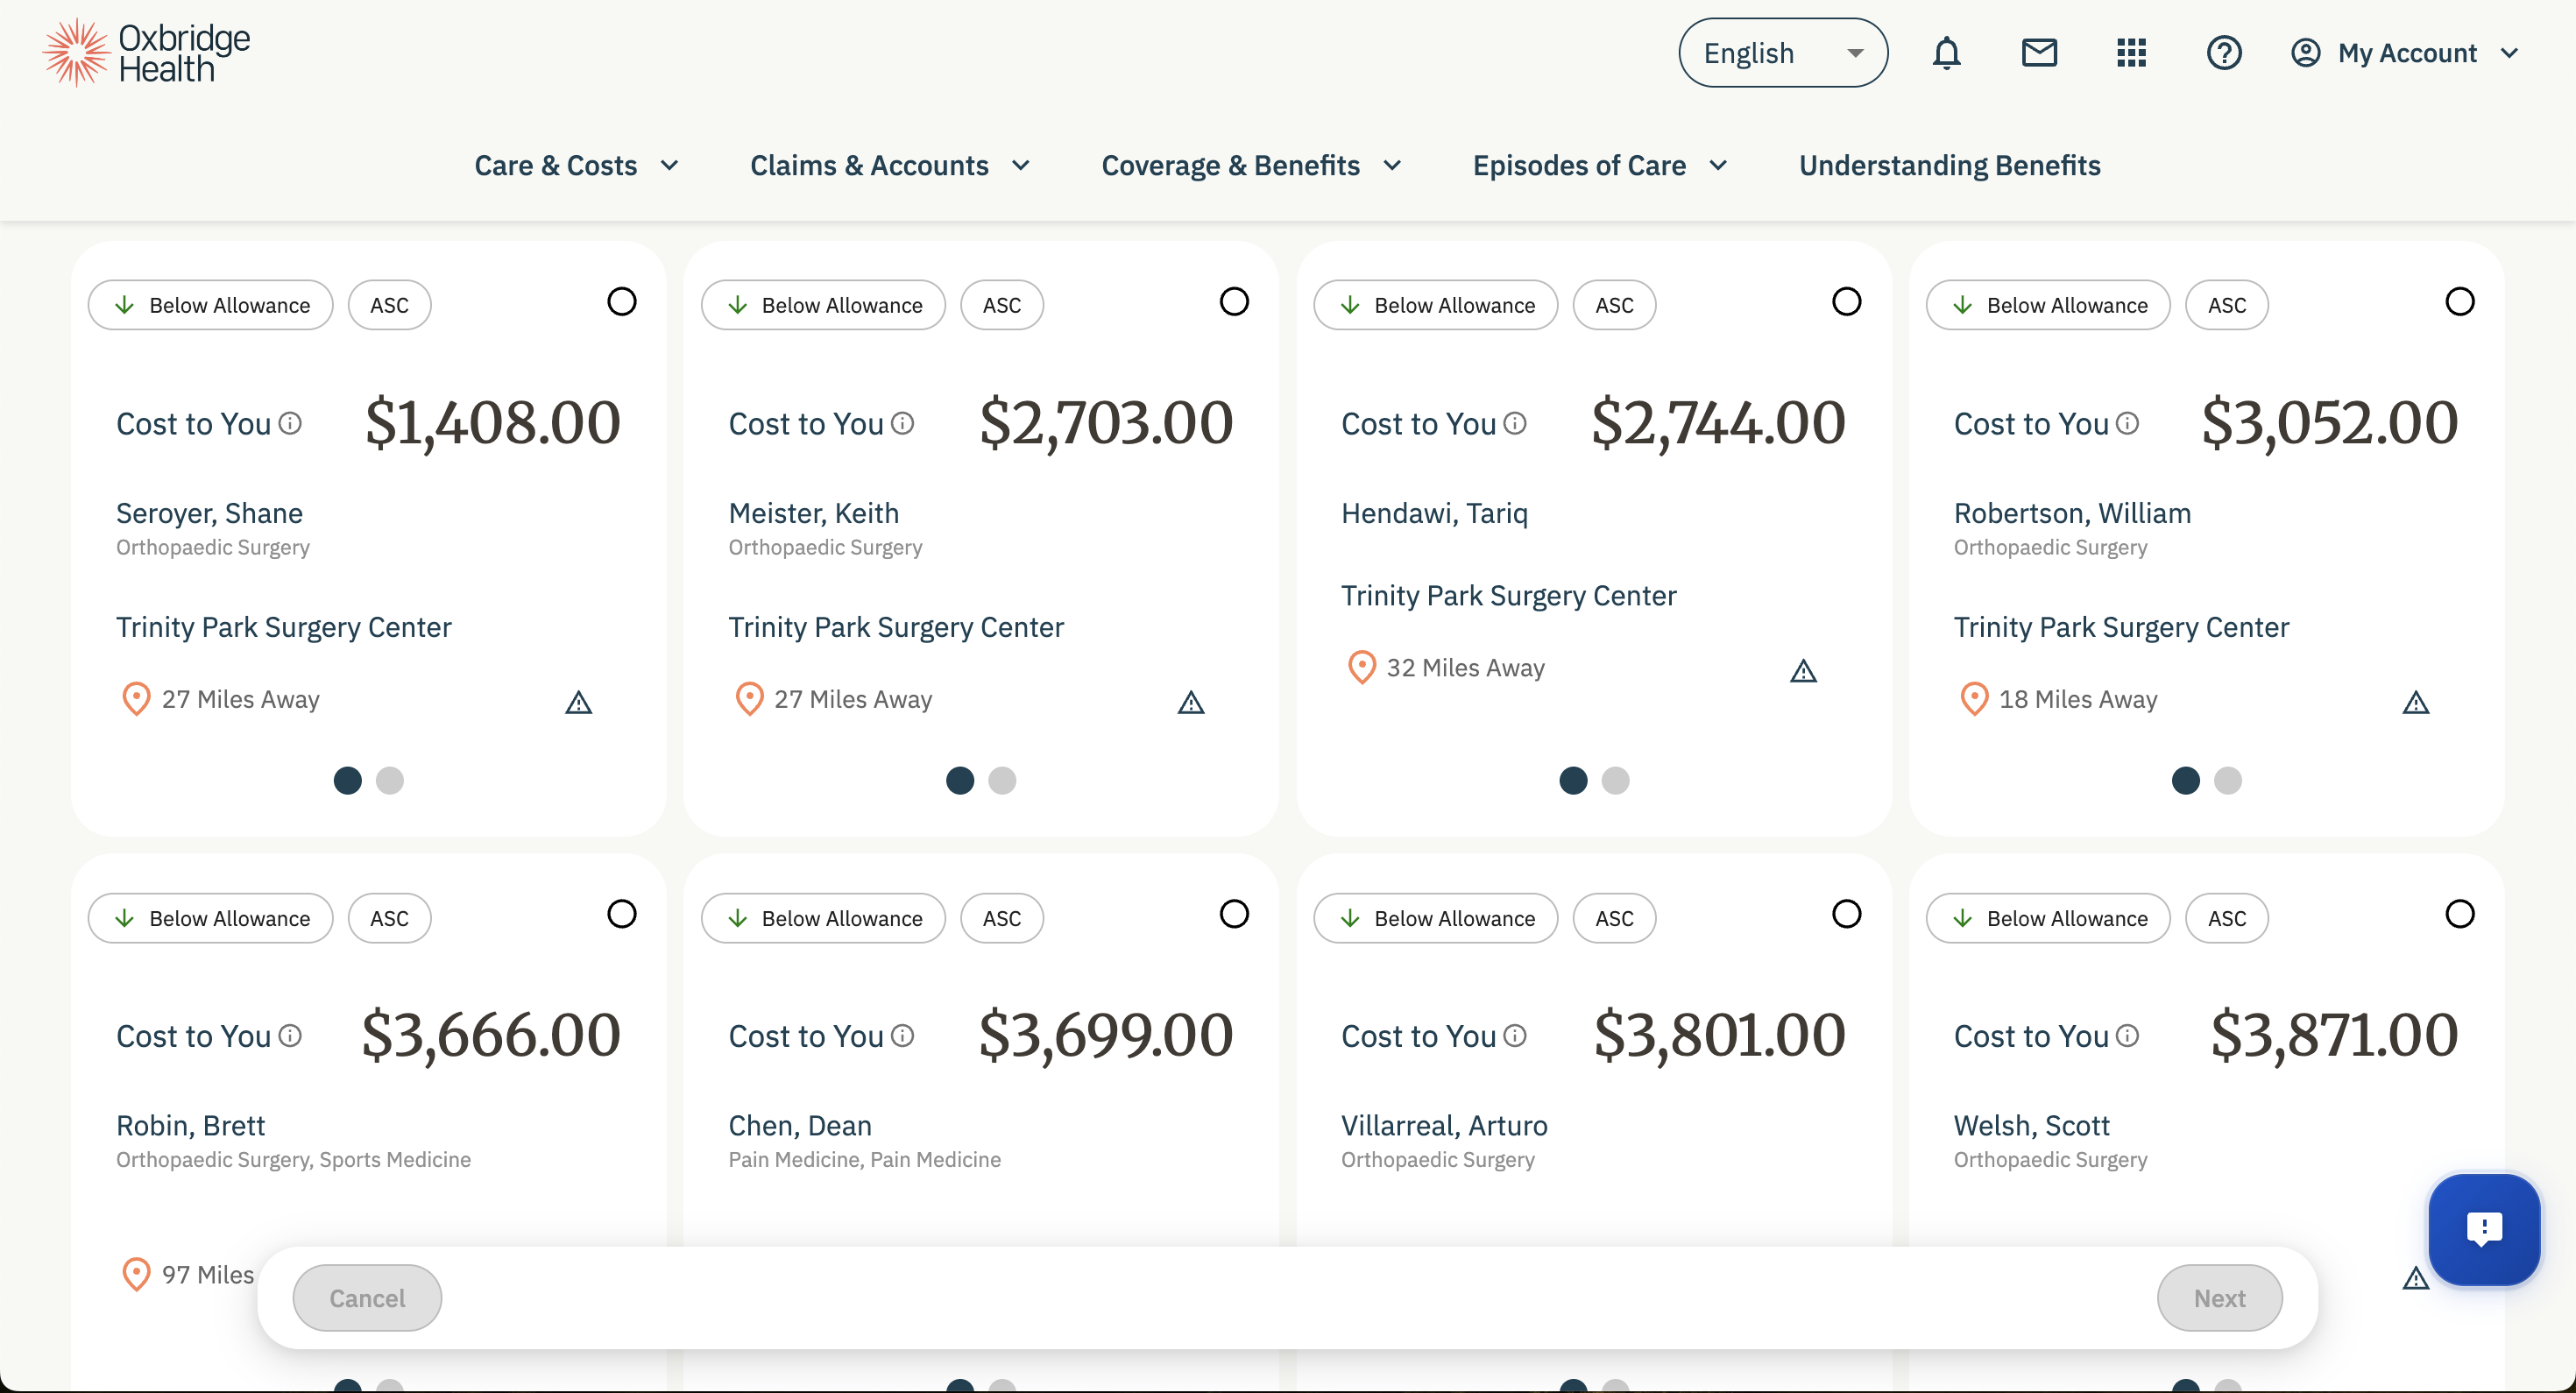Click the Below Allowance badge on Chen, Dean's card
Viewport: 2576px width, 1393px height.
point(822,918)
